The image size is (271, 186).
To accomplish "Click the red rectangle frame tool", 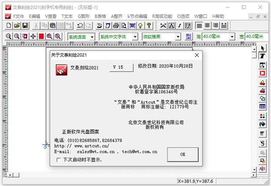I will coord(263,73).
